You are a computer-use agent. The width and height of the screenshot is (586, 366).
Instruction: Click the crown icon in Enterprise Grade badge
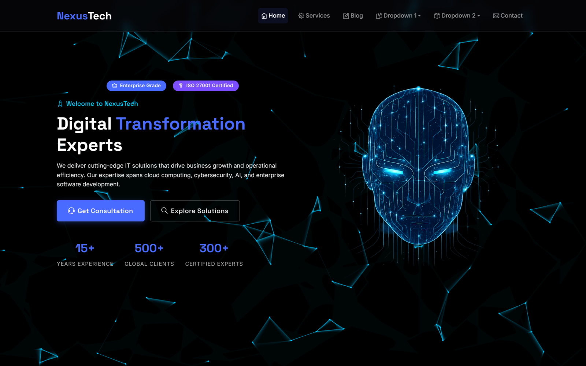tap(115, 86)
